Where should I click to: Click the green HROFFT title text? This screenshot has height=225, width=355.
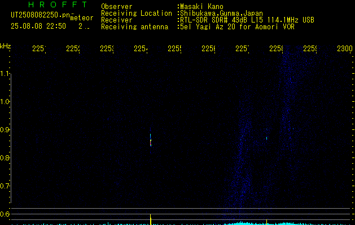coord(58,4)
